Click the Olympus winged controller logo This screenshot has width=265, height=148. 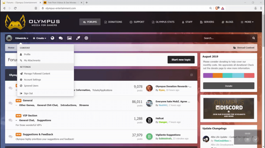15,22
